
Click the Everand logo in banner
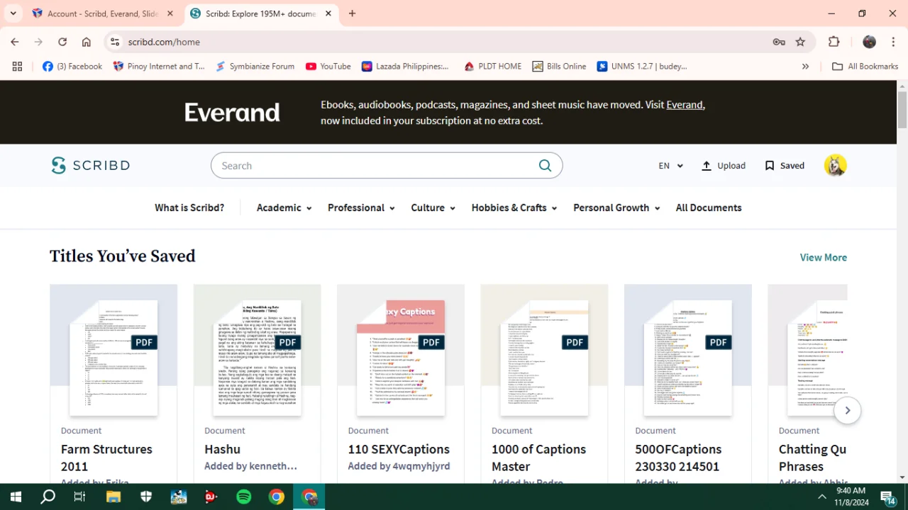tap(232, 113)
